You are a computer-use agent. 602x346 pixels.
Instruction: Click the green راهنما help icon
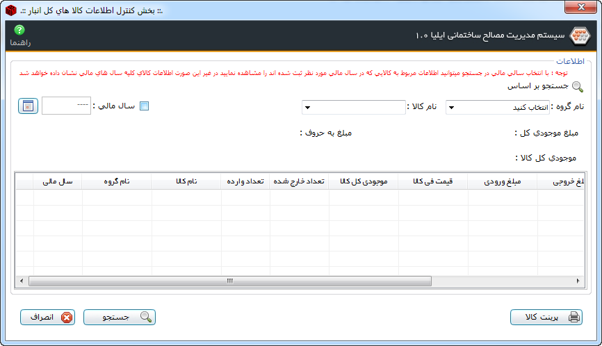19,30
